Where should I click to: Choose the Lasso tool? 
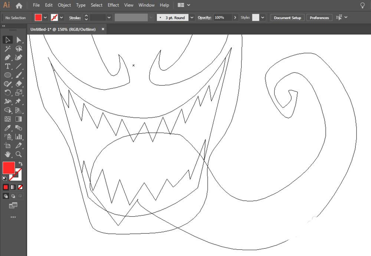[x=19, y=49]
